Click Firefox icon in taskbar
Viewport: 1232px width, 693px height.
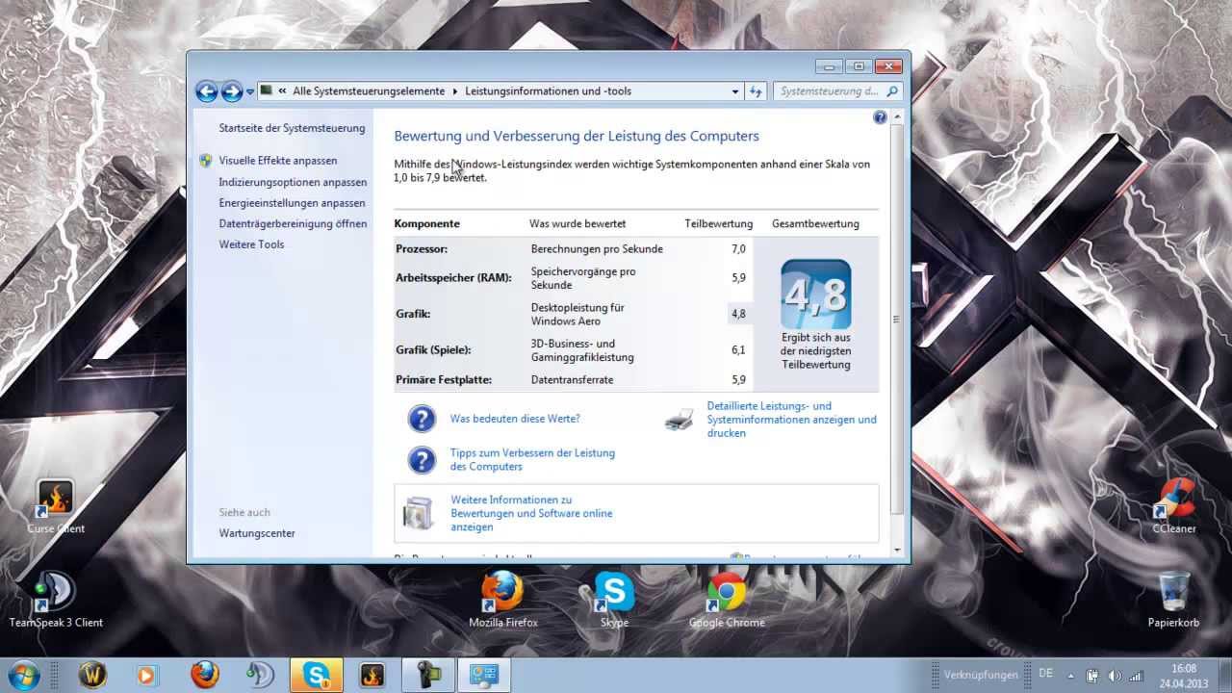coord(204,675)
